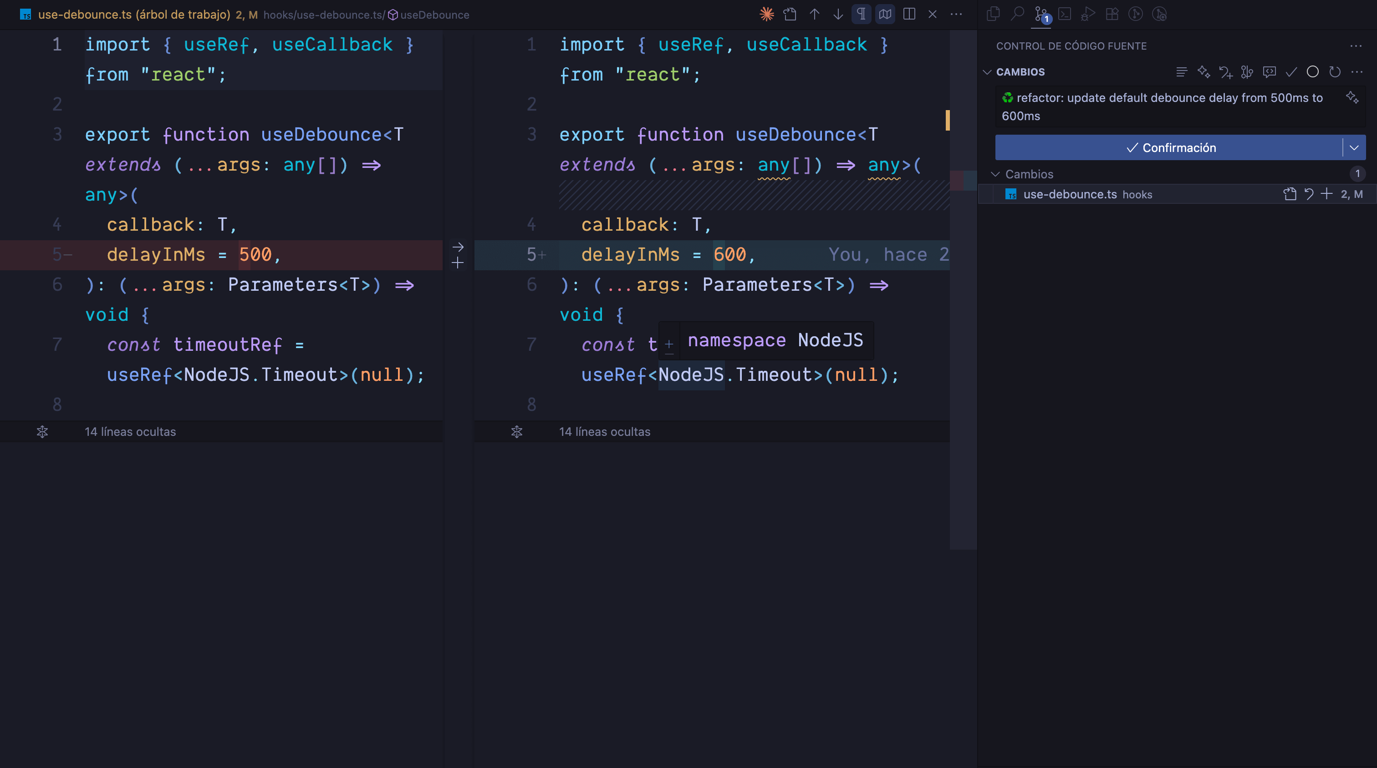Stage changes for use-debounce.ts with the plus icon
Viewport: 1377px width, 768px height.
coord(1326,194)
